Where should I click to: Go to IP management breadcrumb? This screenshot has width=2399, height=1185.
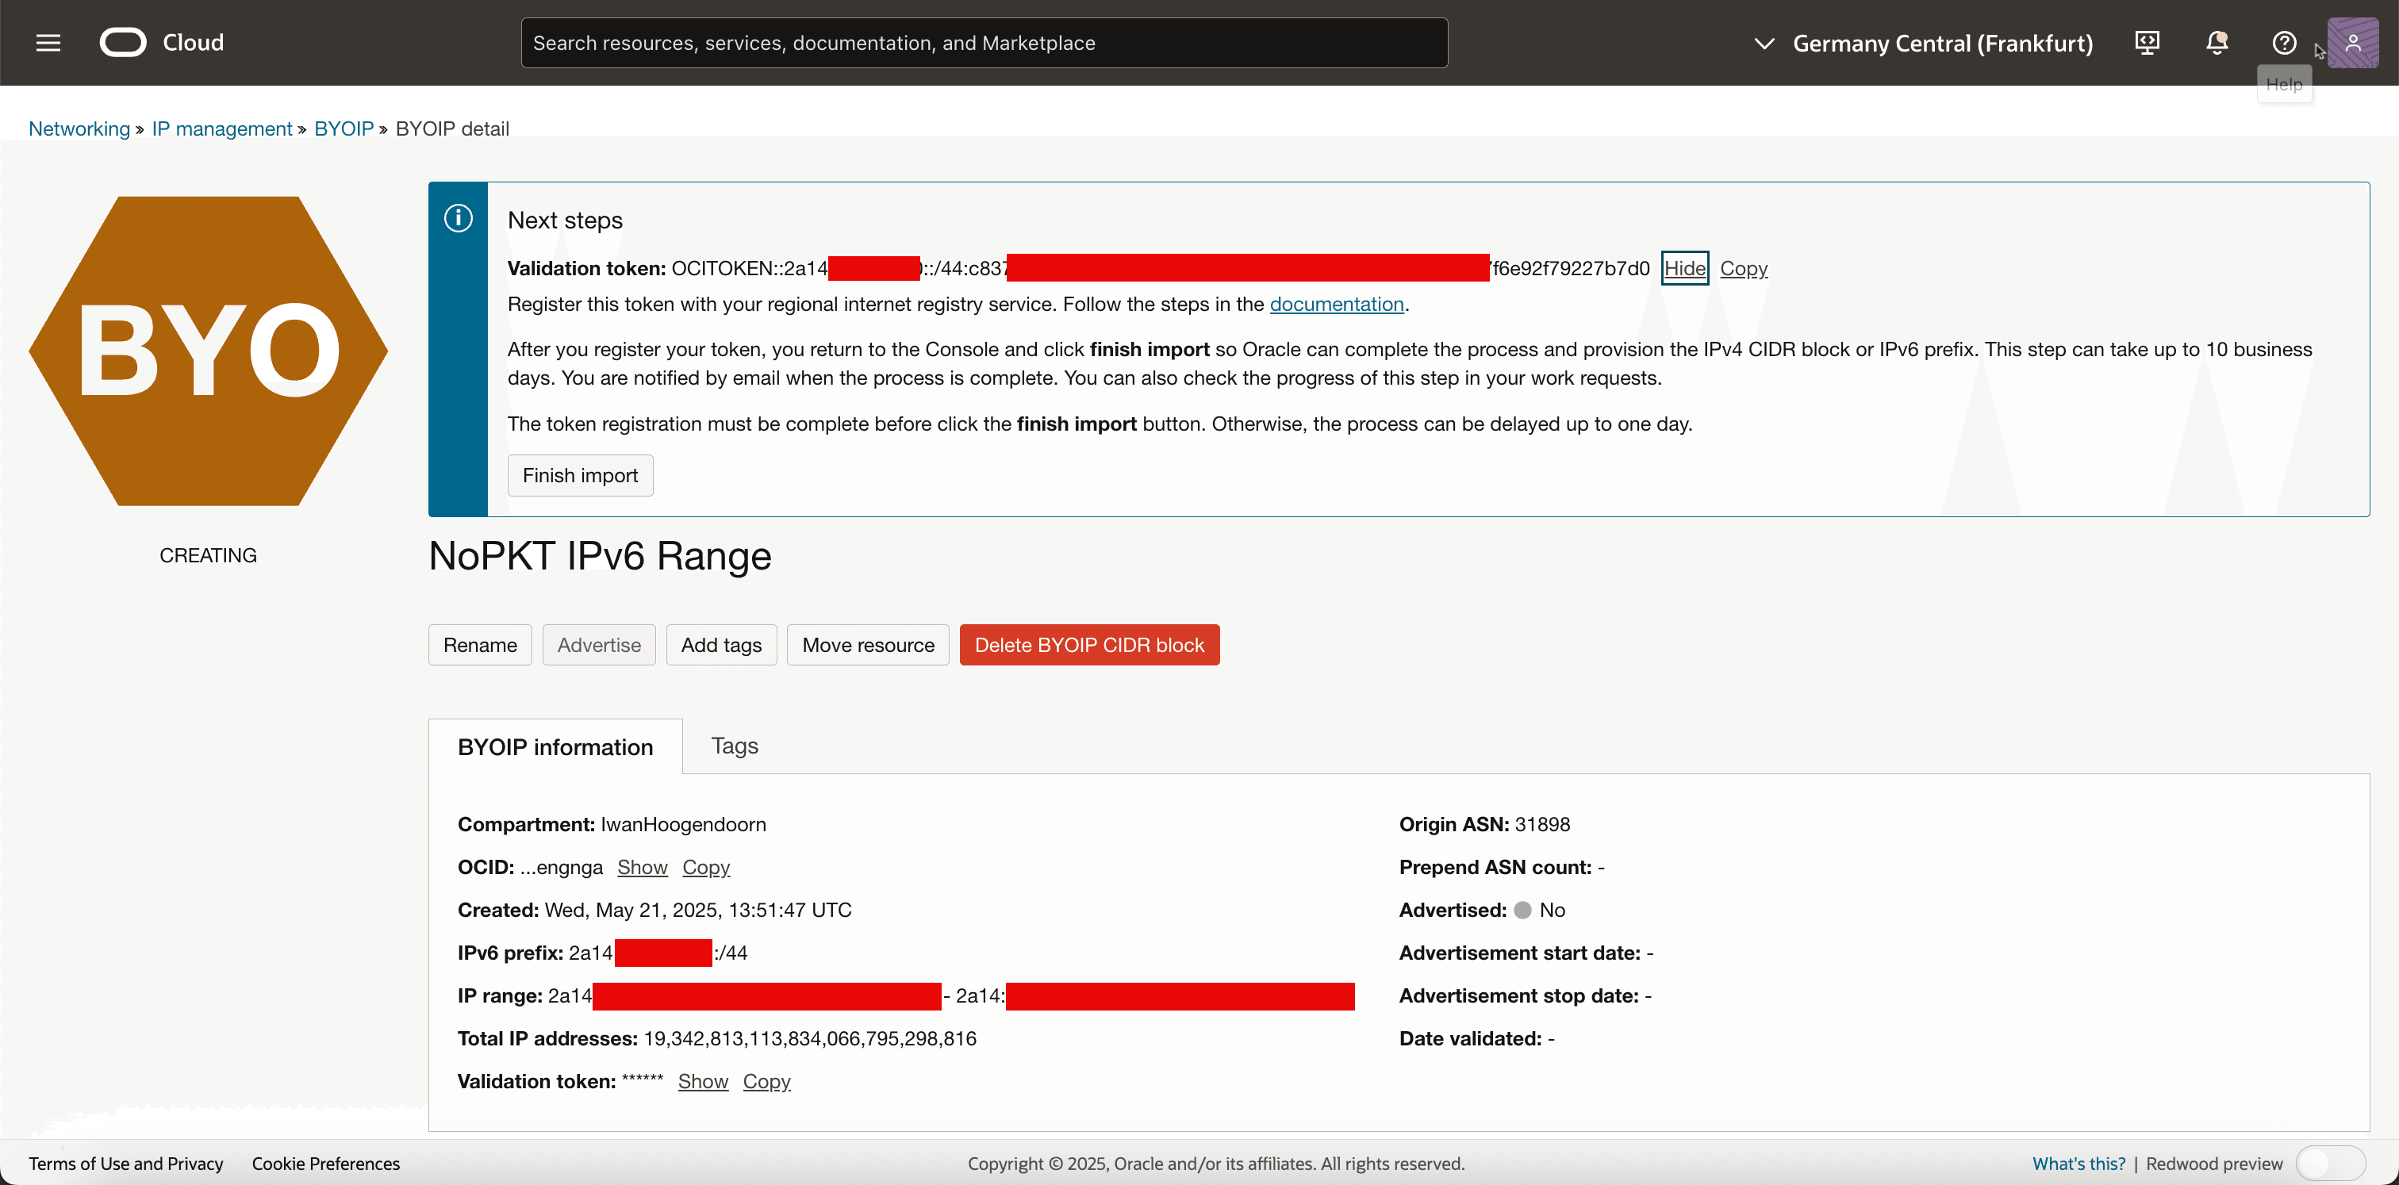coord(221,128)
